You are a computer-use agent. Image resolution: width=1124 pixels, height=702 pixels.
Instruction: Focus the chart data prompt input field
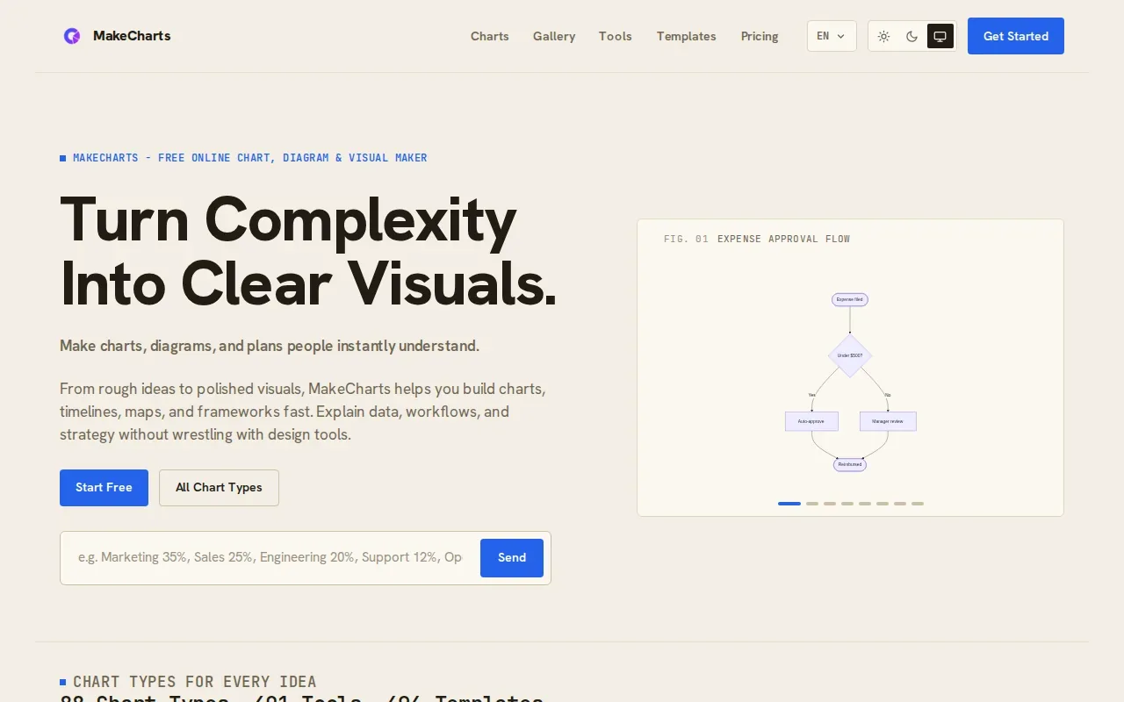tap(270, 557)
